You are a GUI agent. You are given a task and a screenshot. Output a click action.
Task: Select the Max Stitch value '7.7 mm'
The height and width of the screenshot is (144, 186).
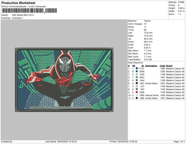[x=148, y=51]
